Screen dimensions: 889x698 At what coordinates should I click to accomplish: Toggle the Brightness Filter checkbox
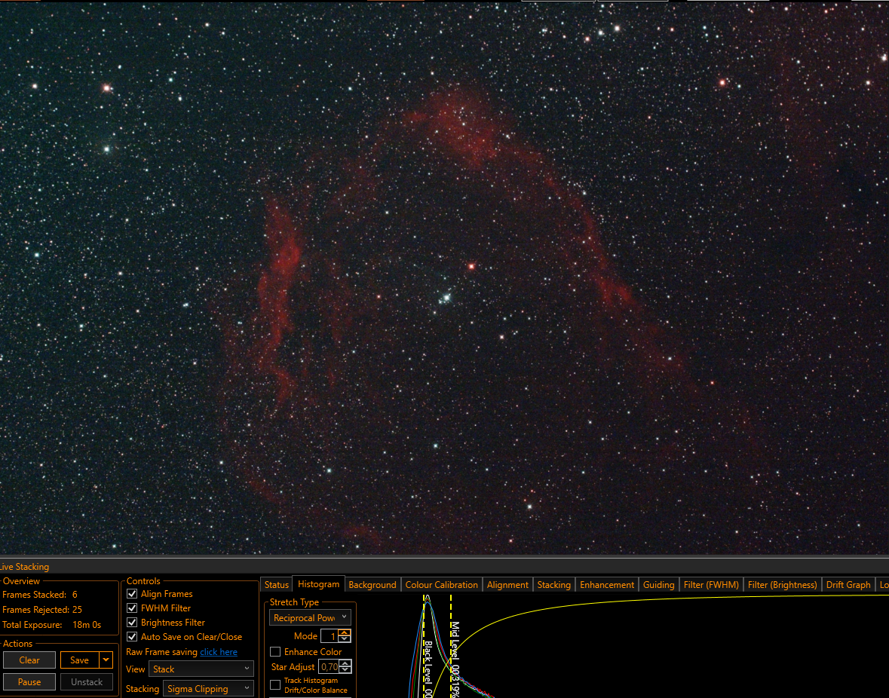[132, 623]
